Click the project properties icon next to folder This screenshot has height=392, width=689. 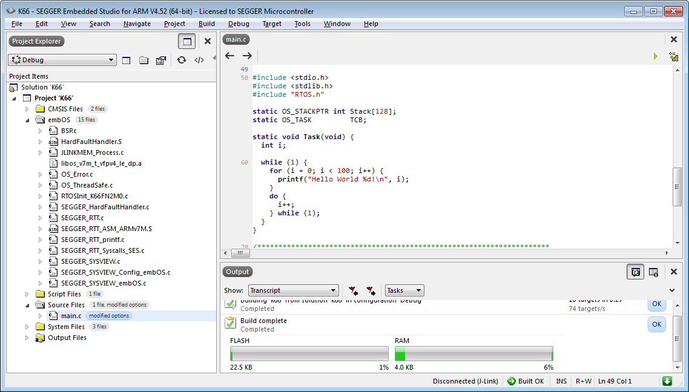[x=160, y=60]
